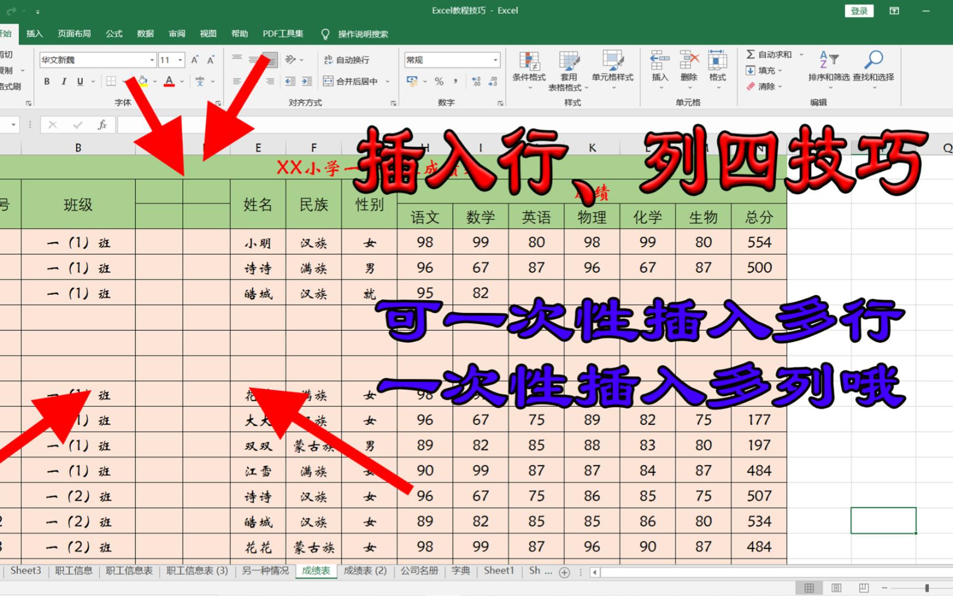
Task: Open the 填充 fill menu
Action: point(764,70)
